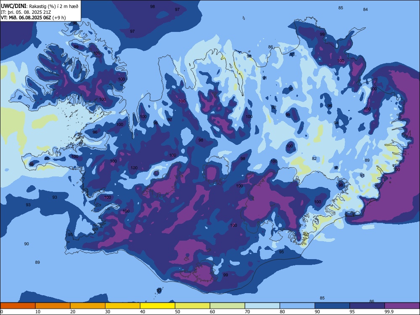Screen dimensions: 420x315
Task: Click the 60–70 pale green legend swatch
Action: 227,306
